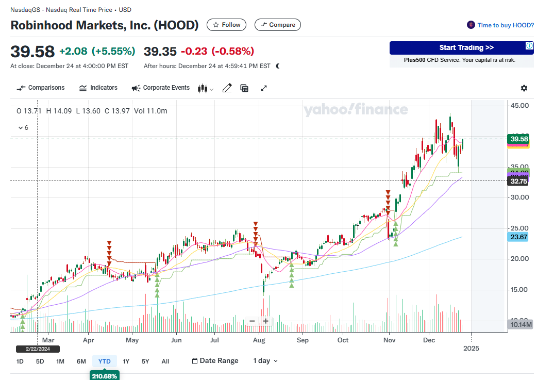The image size is (537, 380).
Task: Click the Robinhood Markets, Inc. (HOOD) title
Action: [x=105, y=25]
